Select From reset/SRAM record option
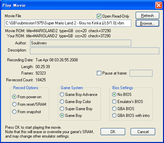Image resolution: width=164 pixels, height=143 pixels. (x=14, y=104)
